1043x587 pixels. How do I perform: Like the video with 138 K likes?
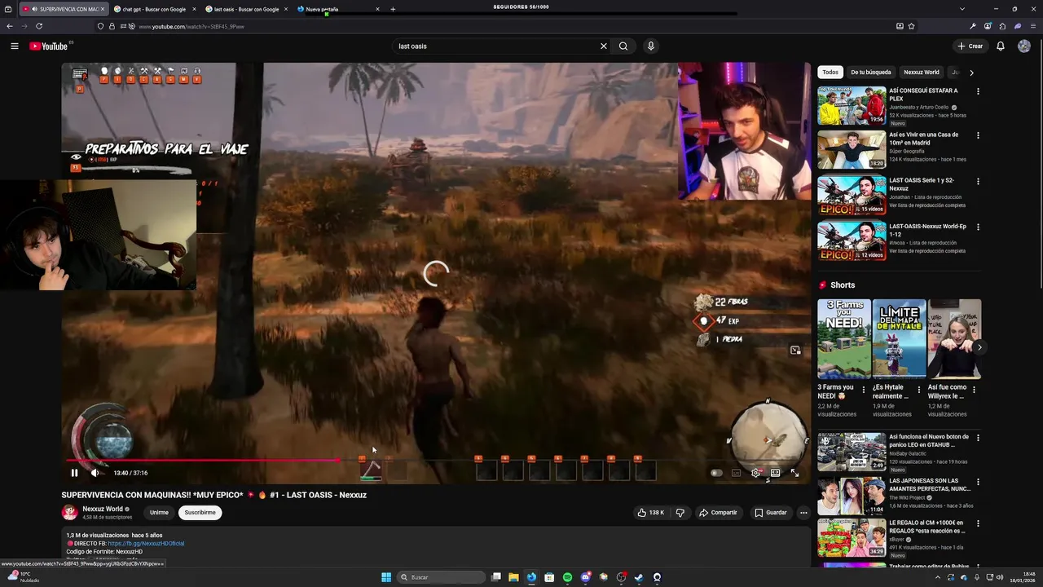point(651,513)
